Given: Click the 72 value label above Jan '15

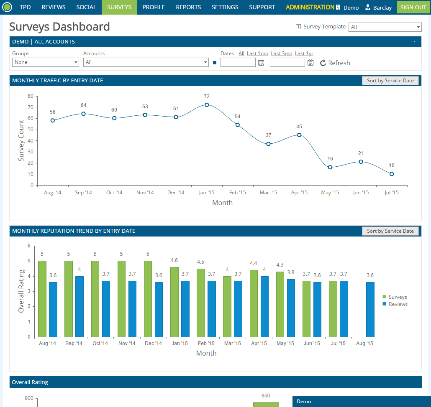Looking at the screenshot, I should tap(207, 97).
